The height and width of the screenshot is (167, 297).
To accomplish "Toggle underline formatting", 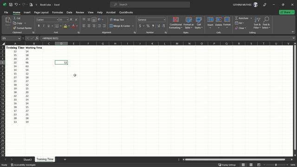I will (48, 26).
